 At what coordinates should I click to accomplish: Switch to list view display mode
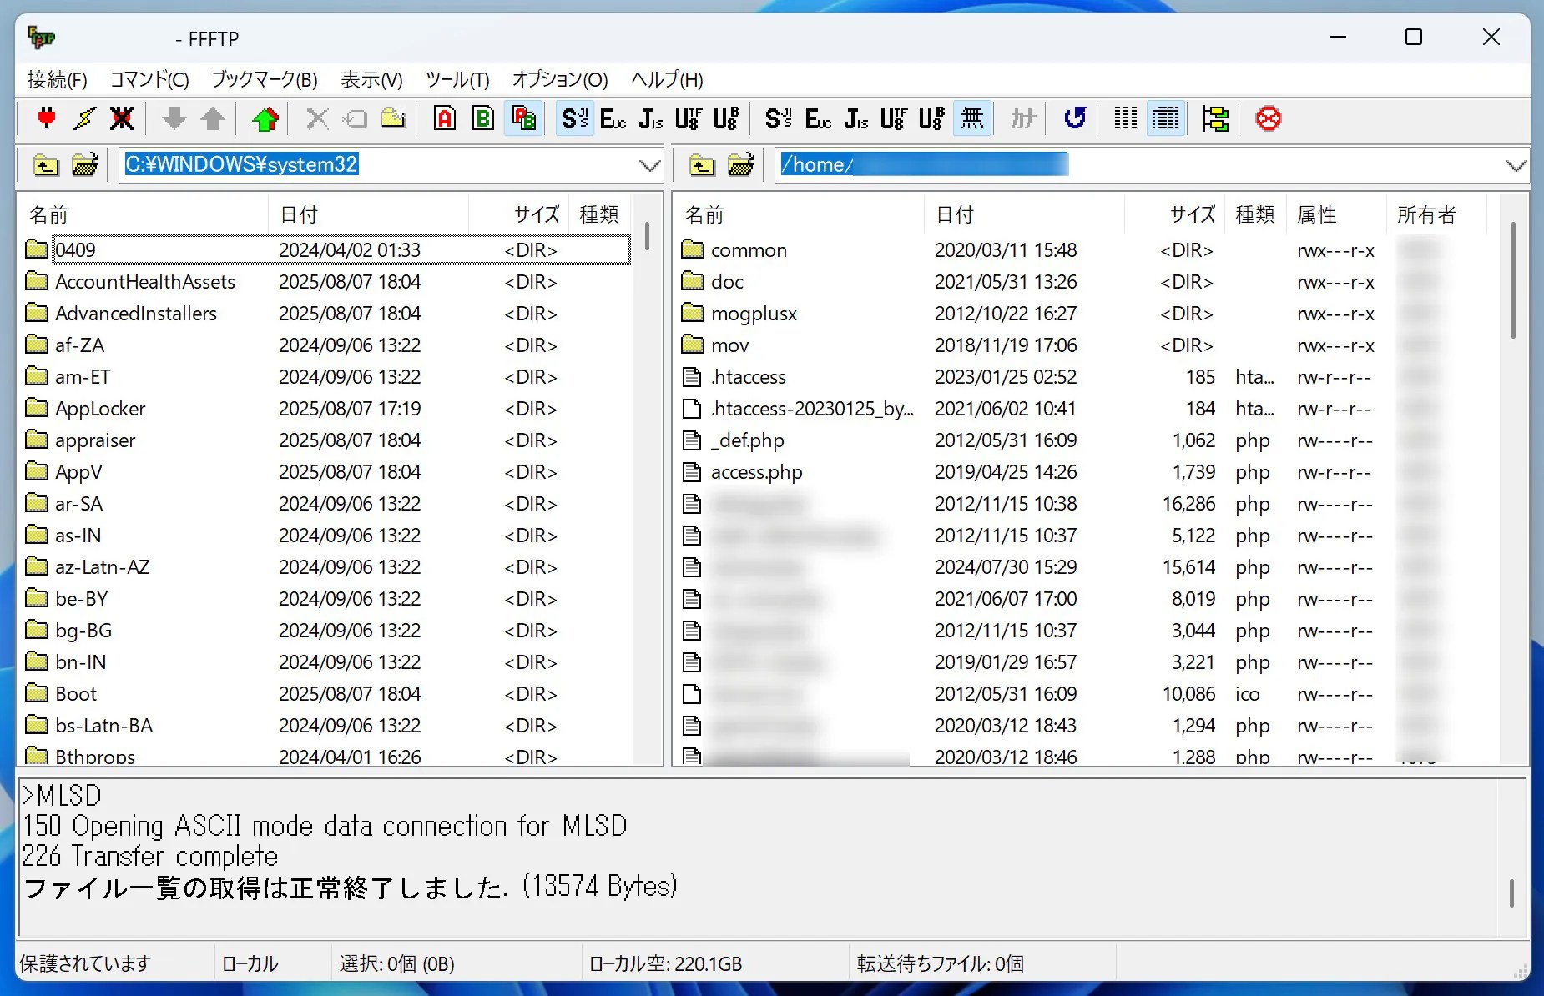1126,118
